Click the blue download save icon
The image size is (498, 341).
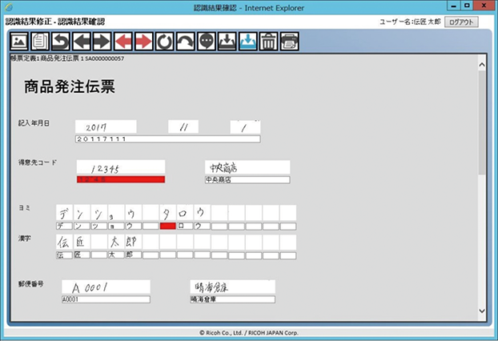(247, 41)
